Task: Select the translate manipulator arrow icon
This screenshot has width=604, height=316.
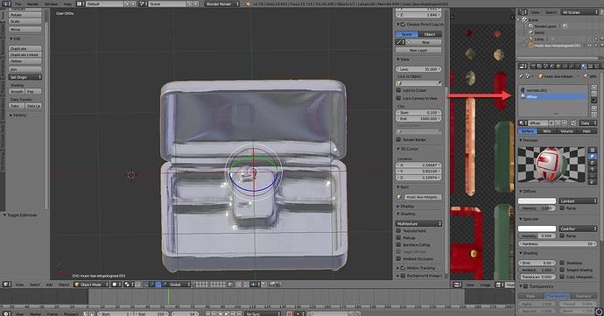Action: point(151,284)
